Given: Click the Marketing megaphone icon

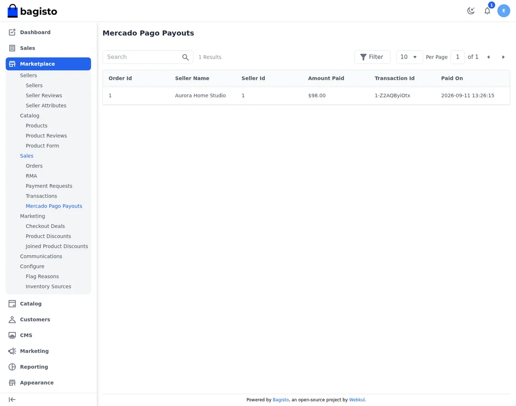Looking at the screenshot, I should pos(12,351).
